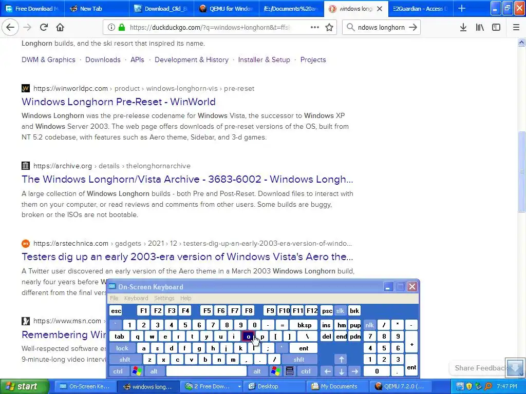The height and width of the screenshot is (394, 526).
Task: Click the Share Feedback arrow icon
Action: click(x=515, y=367)
